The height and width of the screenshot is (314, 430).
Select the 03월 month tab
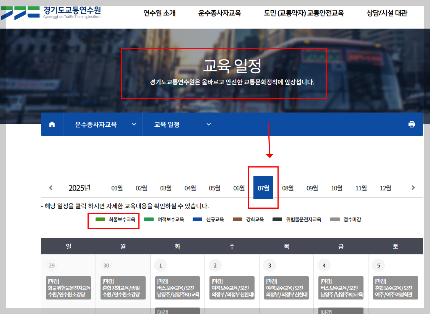[166, 188]
